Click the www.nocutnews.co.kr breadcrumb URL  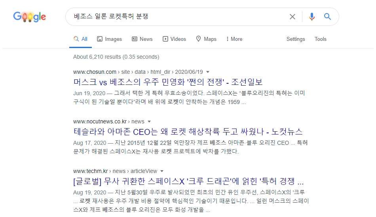coord(108,121)
